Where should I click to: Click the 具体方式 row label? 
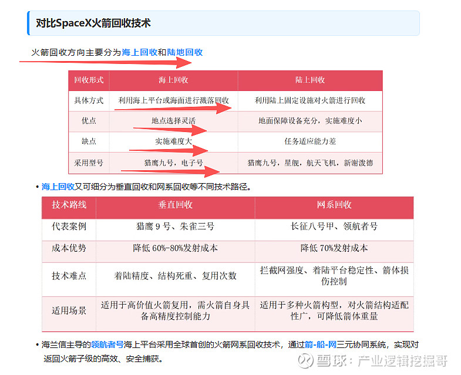point(89,101)
